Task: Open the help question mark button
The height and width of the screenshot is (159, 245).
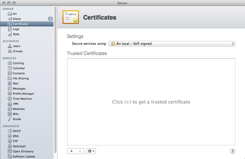Action: click(x=232, y=151)
